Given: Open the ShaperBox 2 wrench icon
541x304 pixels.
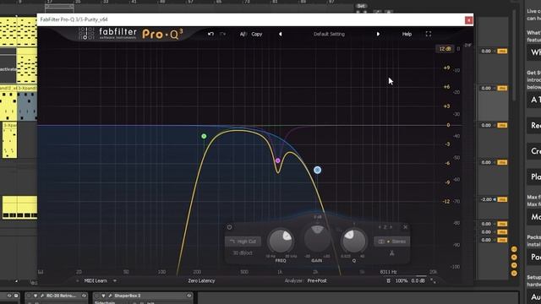Looking at the screenshot, I should click(110, 296).
